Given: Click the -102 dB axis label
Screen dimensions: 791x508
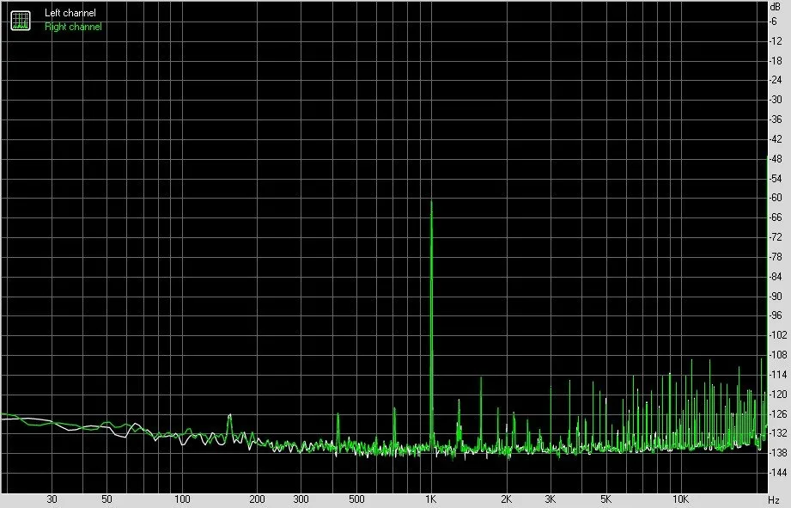Looking at the screenshot, I should [x=777, y=335].
